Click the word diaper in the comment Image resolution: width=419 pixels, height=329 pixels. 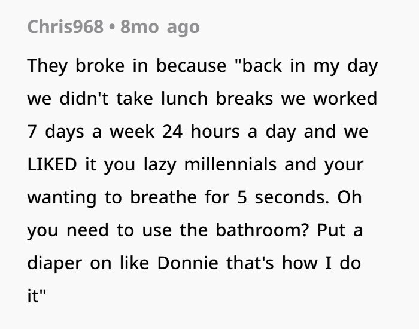click(54, 264)
